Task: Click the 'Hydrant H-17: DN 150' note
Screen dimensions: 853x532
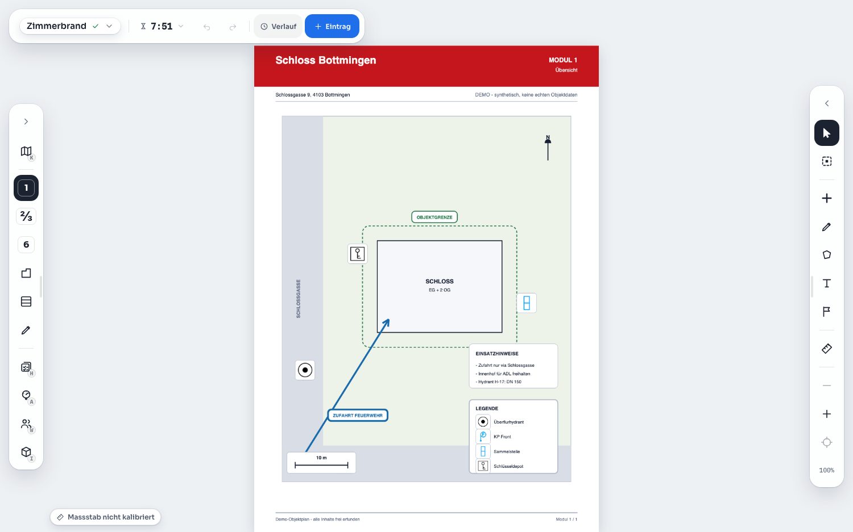Action: 499,382
